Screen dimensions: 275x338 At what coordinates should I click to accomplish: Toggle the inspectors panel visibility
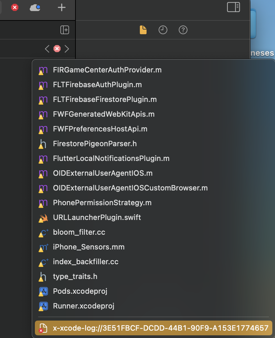(233, 7)
